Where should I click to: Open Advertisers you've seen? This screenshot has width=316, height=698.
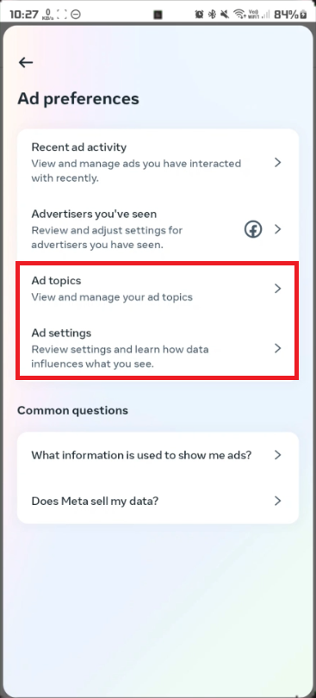[158, 229]
